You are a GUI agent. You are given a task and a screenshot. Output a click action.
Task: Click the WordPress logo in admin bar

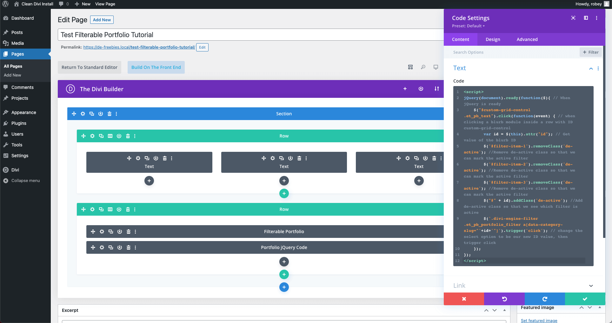(5, 4)
